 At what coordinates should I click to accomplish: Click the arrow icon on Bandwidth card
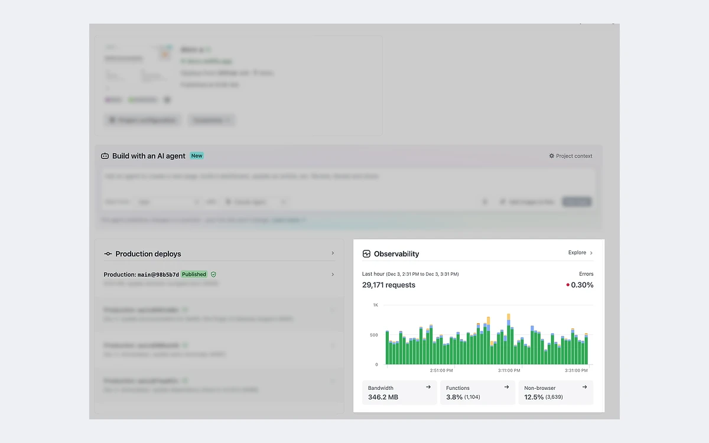tap(428, 387)
